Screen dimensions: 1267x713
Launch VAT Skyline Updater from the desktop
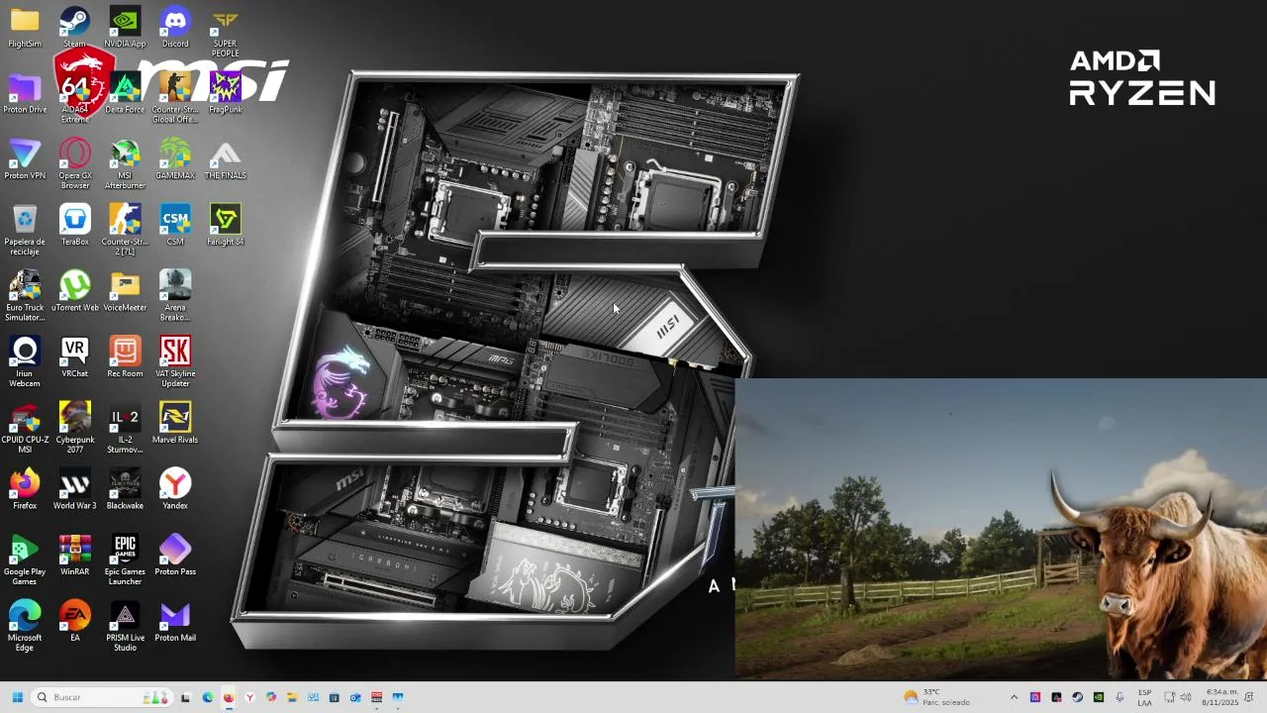(175, 362)
